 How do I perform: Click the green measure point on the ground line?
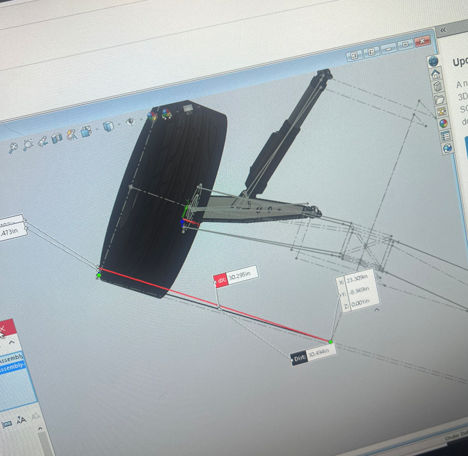click(330, 342)
